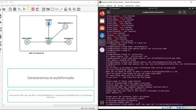196x110 pixels.
Task: Click the Terminal icon in the dock
Action: click(102, 43)
